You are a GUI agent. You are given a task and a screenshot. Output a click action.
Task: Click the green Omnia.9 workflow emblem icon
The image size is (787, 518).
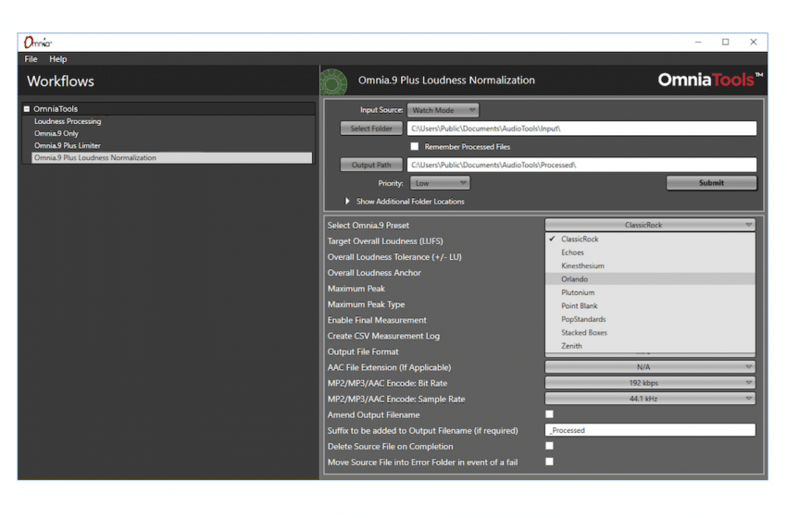(333, 81)
